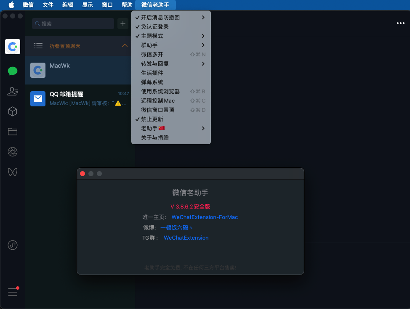
Task: Select 使用系统浏览器 menu item
Action: 171,91
